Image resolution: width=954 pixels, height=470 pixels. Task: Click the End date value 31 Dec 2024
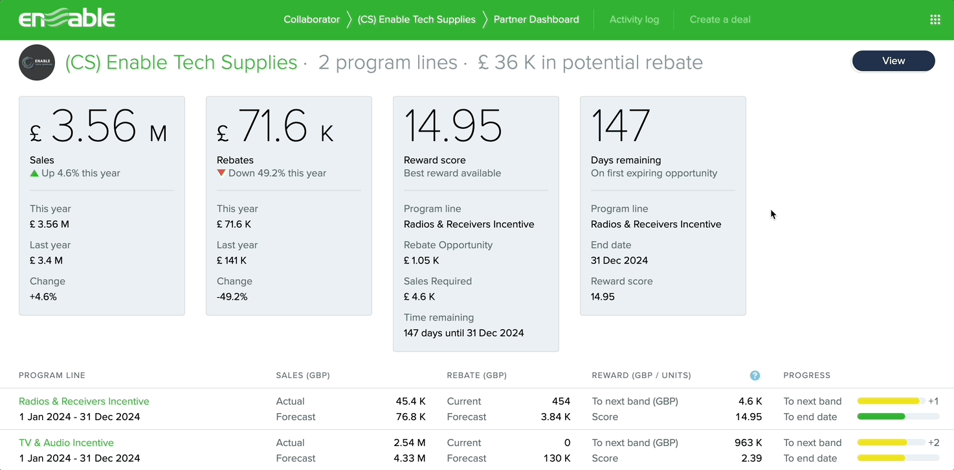[619, 260]
